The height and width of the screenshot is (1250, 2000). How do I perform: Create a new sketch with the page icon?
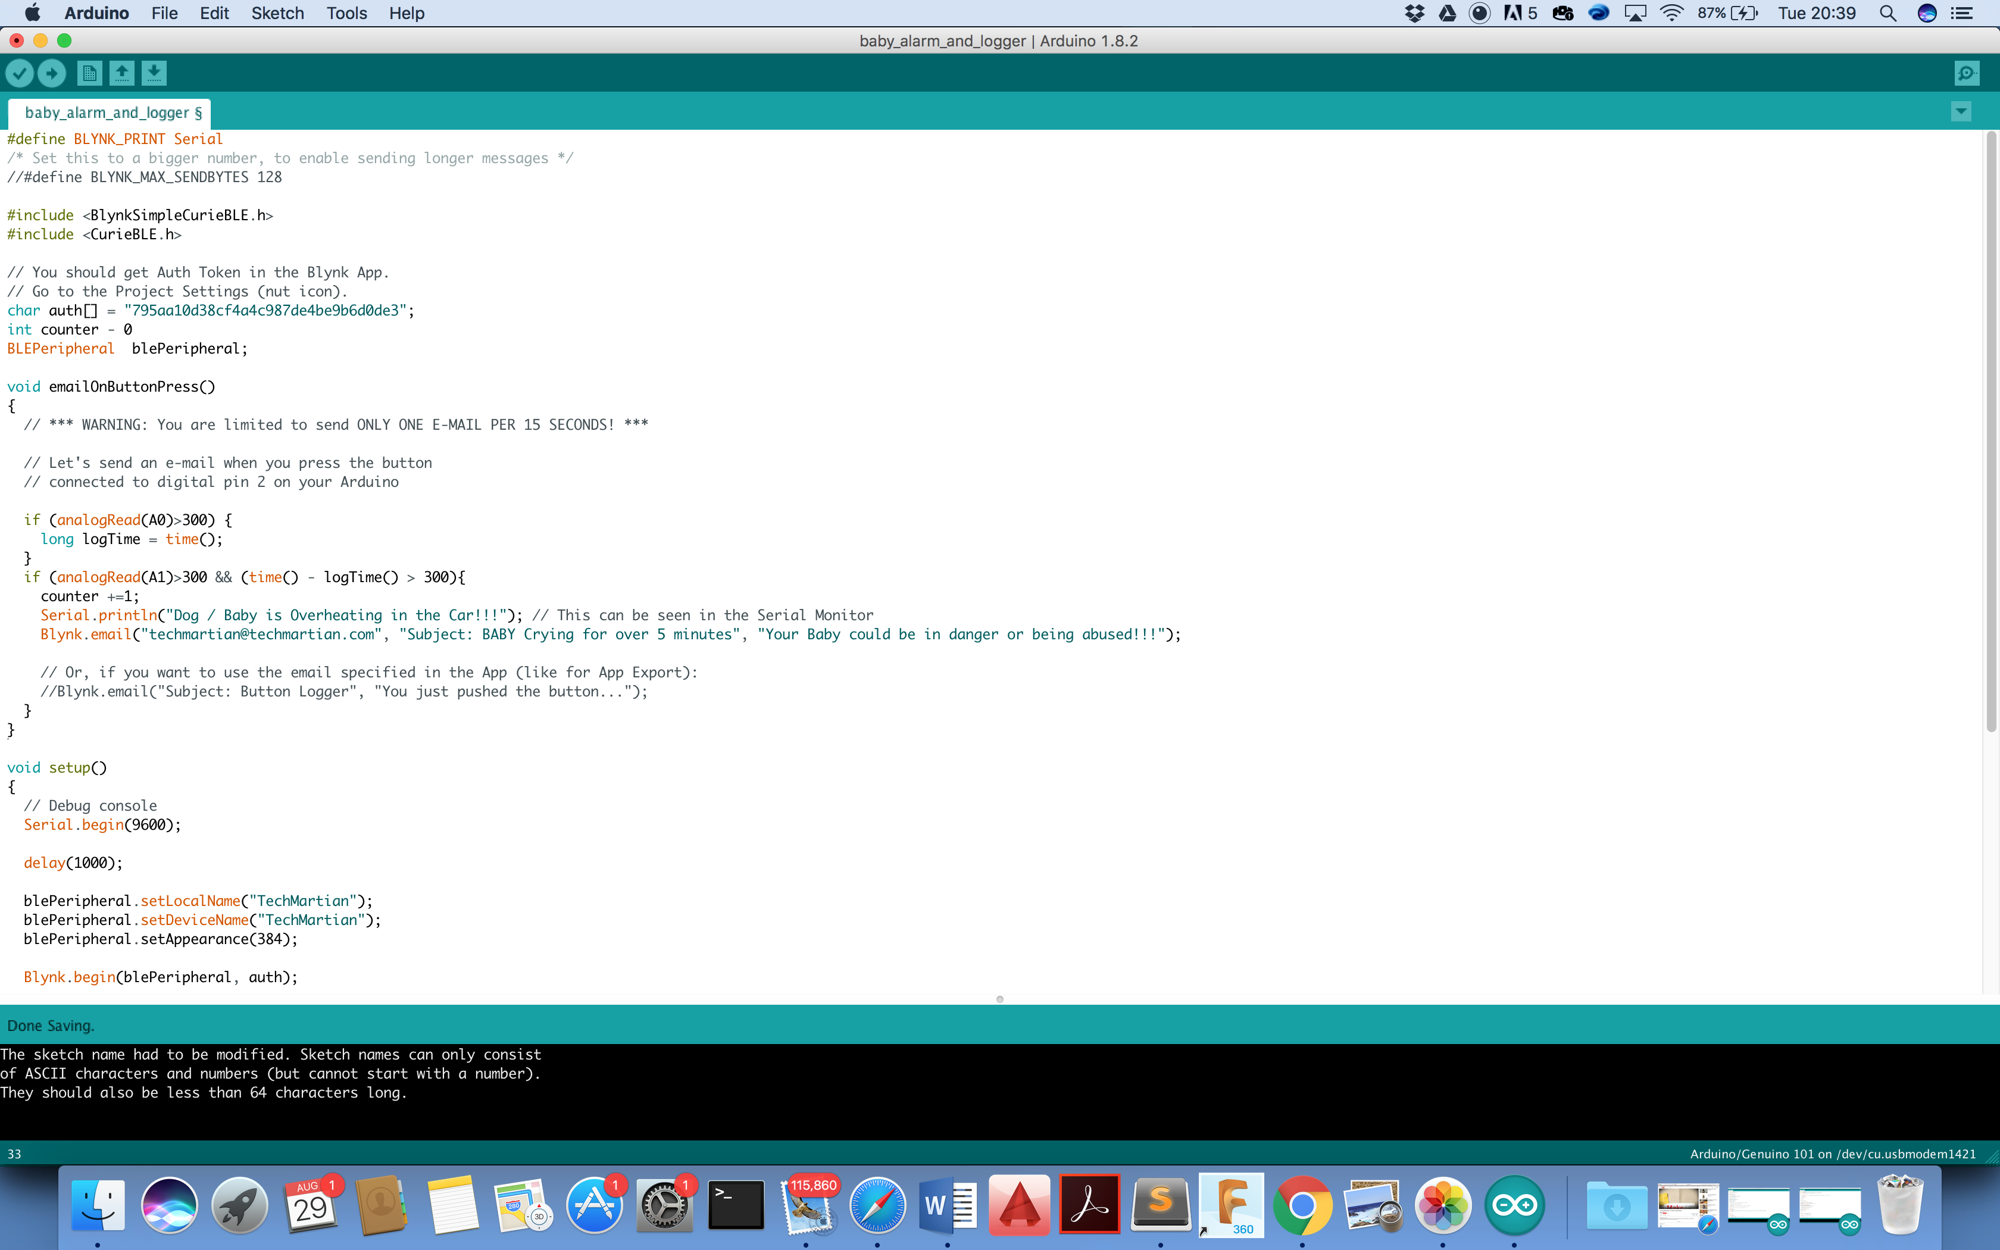(89, 74)
